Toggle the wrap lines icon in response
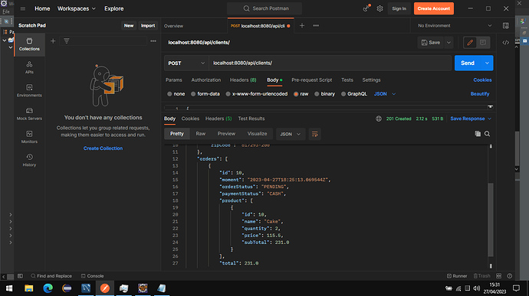The width and height of the screenshot is (529, 296). 315,134
